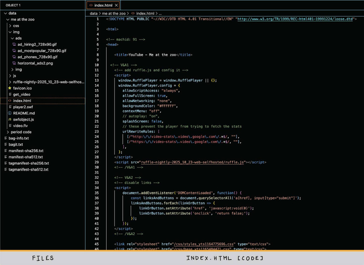Click the bag-info.txt file icon
364x265 pixels.
coord(6,138)
